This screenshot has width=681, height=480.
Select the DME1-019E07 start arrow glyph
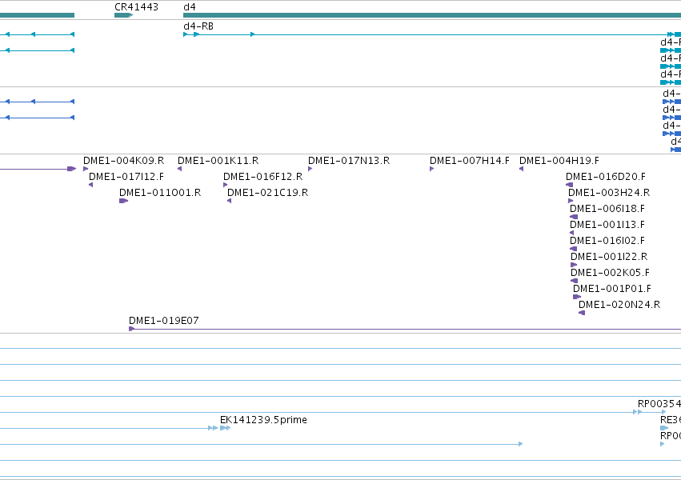[131, 329]
